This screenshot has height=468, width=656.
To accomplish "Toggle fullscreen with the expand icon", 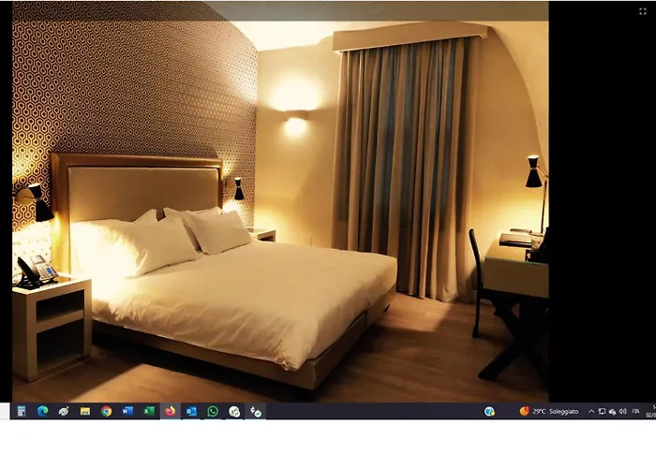I will (x=643, y=11).
